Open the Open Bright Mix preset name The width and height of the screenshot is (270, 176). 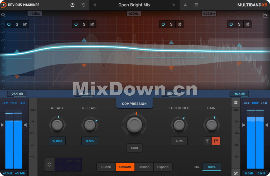click(x=134, y=5)
